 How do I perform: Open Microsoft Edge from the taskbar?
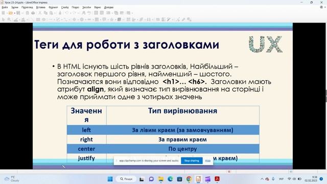[170, 179]
